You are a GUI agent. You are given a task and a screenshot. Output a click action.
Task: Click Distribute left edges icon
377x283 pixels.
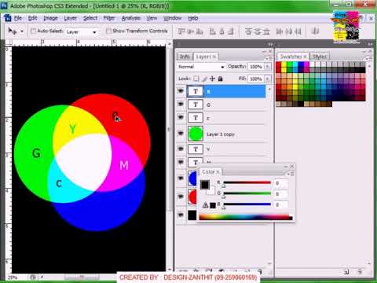click(280, 31)
